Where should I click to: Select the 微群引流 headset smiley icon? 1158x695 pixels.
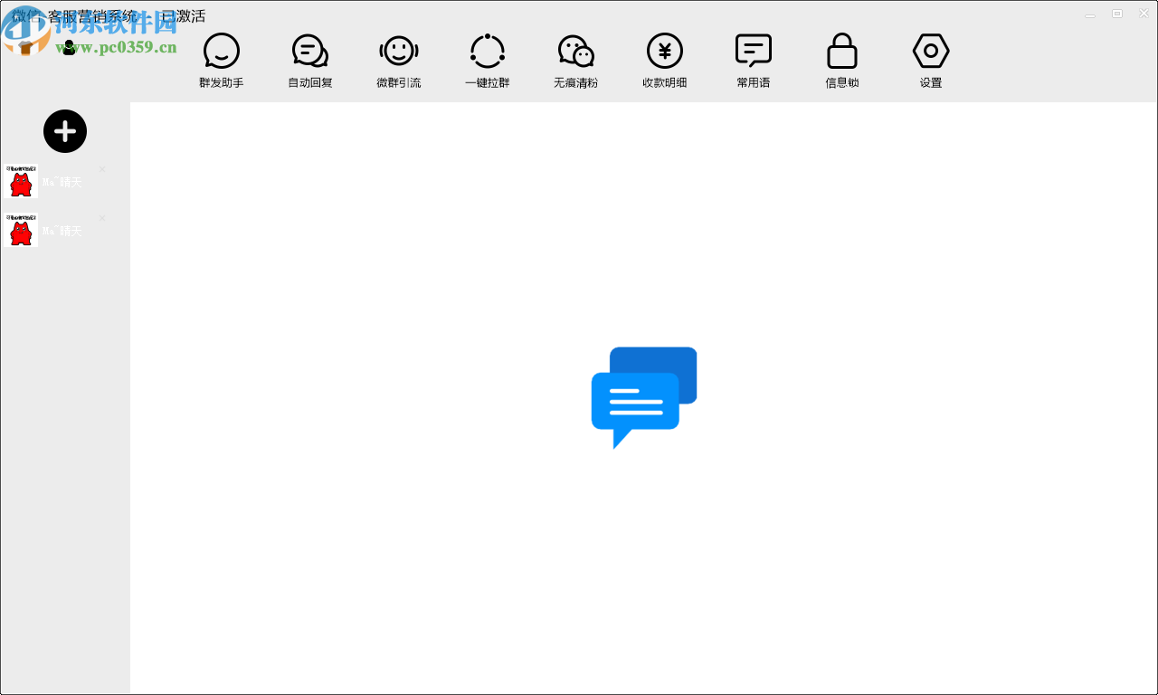tap(398, 52)
